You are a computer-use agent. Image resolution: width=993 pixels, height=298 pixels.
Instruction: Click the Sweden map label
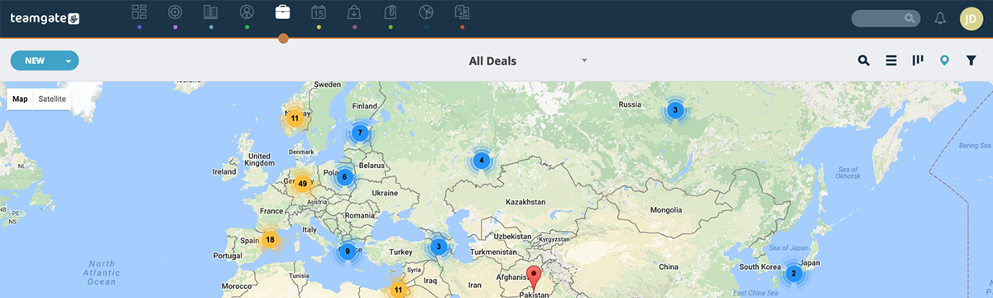pyautogui.click(x=328, y=84)
